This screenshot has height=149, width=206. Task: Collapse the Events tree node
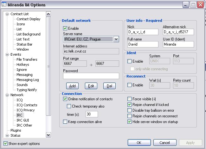(7, 54)
